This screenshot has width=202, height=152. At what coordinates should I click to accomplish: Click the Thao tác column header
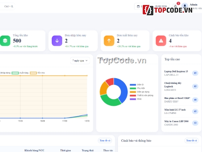coord(108,150)
